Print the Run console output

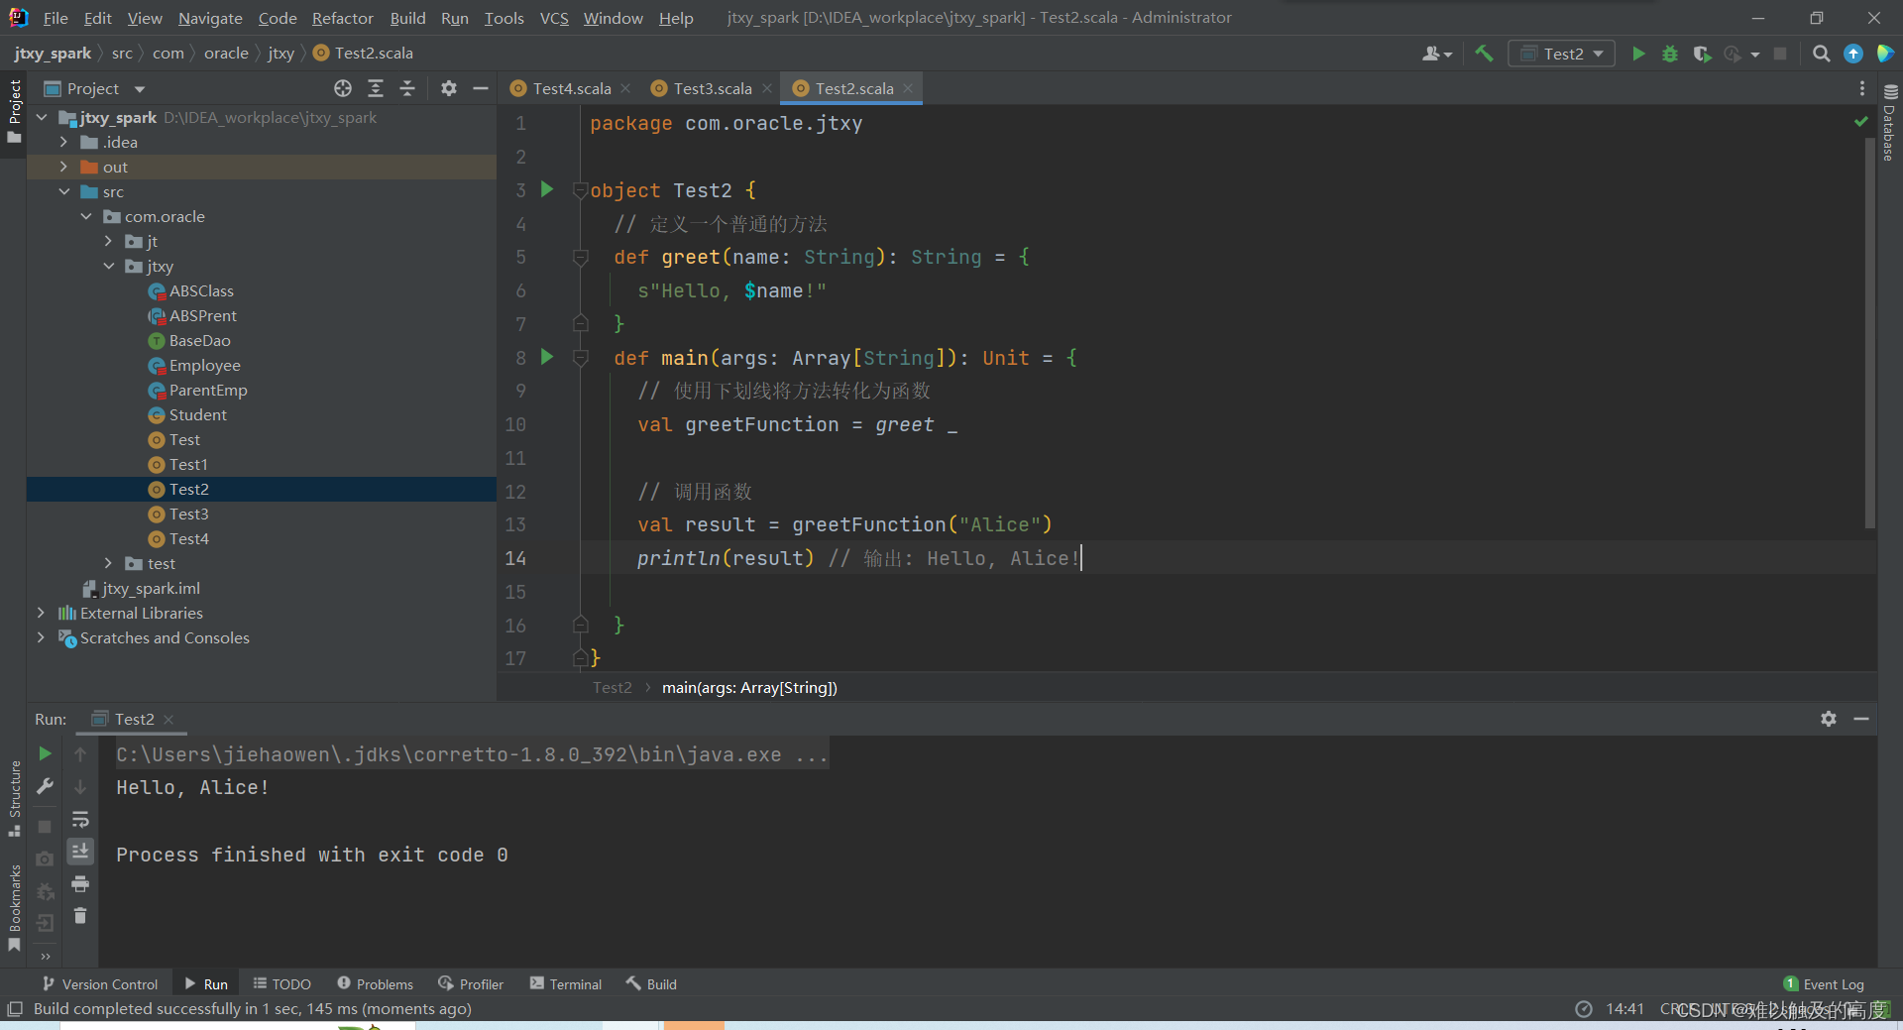[x=80, y=883]
